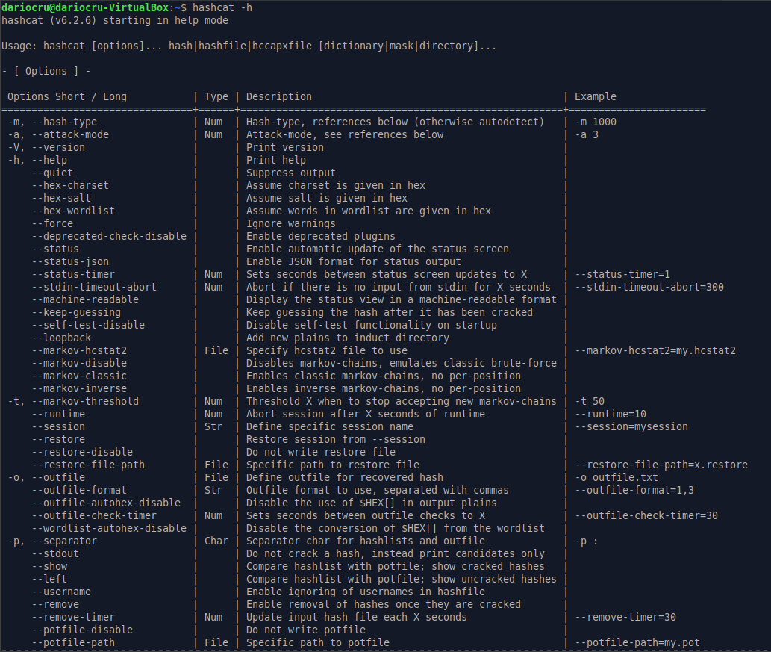Click '--potfile-disable' option

coord(82,630)
